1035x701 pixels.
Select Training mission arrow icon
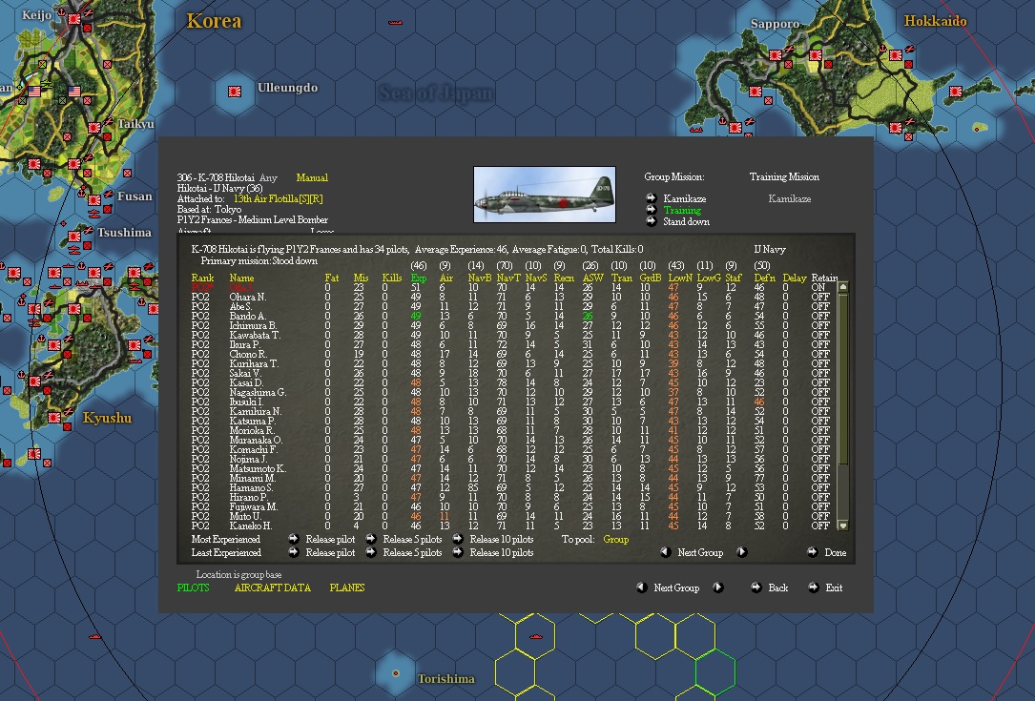[651, 209]
